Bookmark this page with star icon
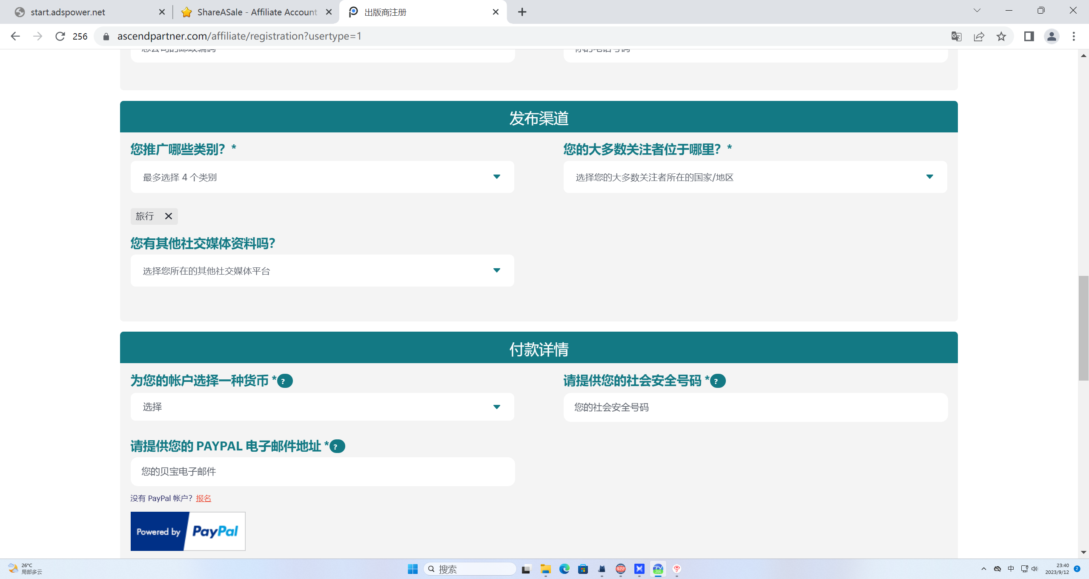1089x579 pixels. coord(1001,36)
